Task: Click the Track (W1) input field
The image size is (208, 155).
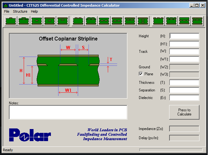Action: pos(184,59)
